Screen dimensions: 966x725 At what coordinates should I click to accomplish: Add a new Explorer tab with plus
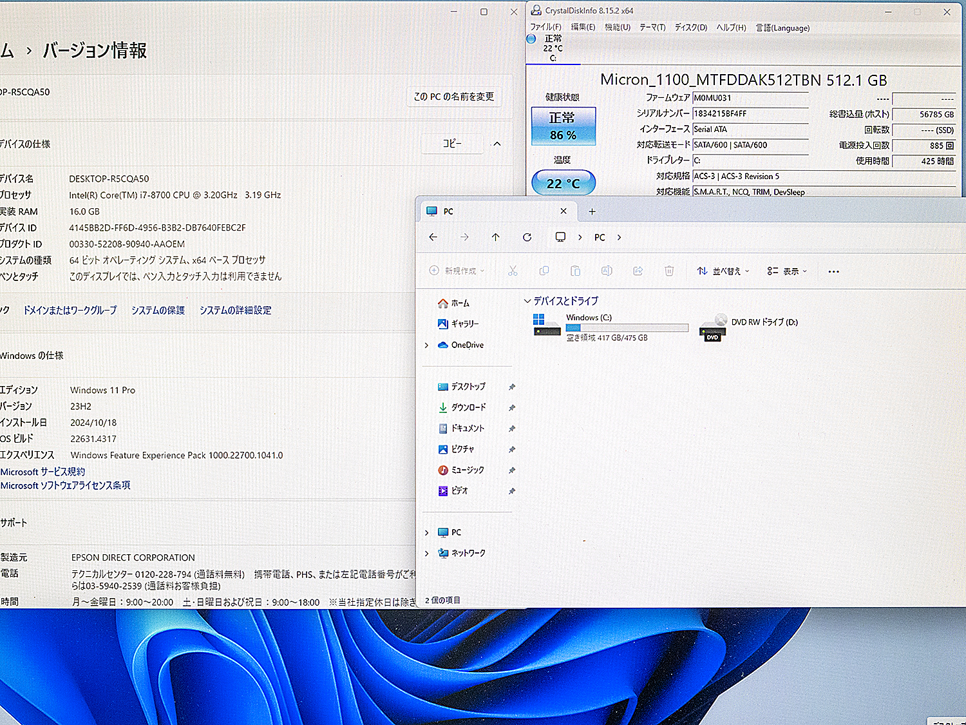pyautogui.click(x=592, y=211)
